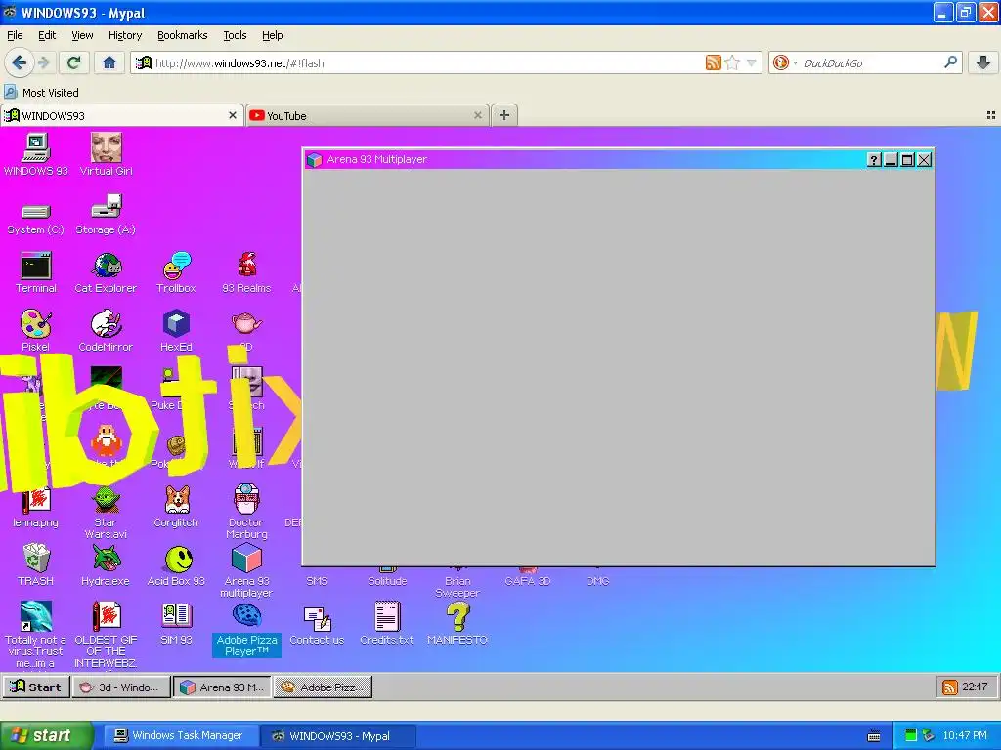Go back to the previous page
The image size is (1001, 750).
(20, 62)
